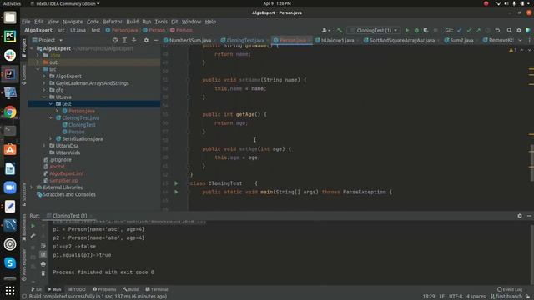
Task: Expand External Libraries node
Action: [x=32, y=187]
